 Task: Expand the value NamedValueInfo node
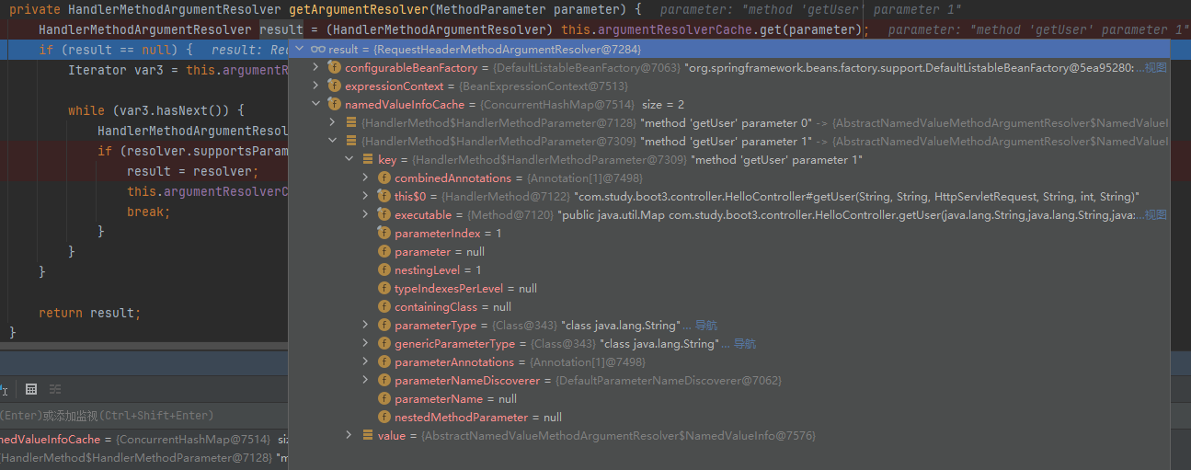click(x=349, y=435)
